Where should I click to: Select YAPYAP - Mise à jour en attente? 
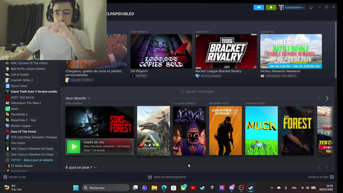(31, 160)
